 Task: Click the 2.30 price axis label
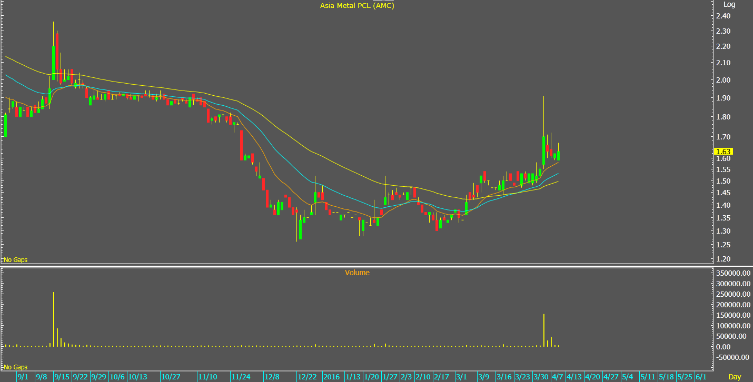[723, 32]
